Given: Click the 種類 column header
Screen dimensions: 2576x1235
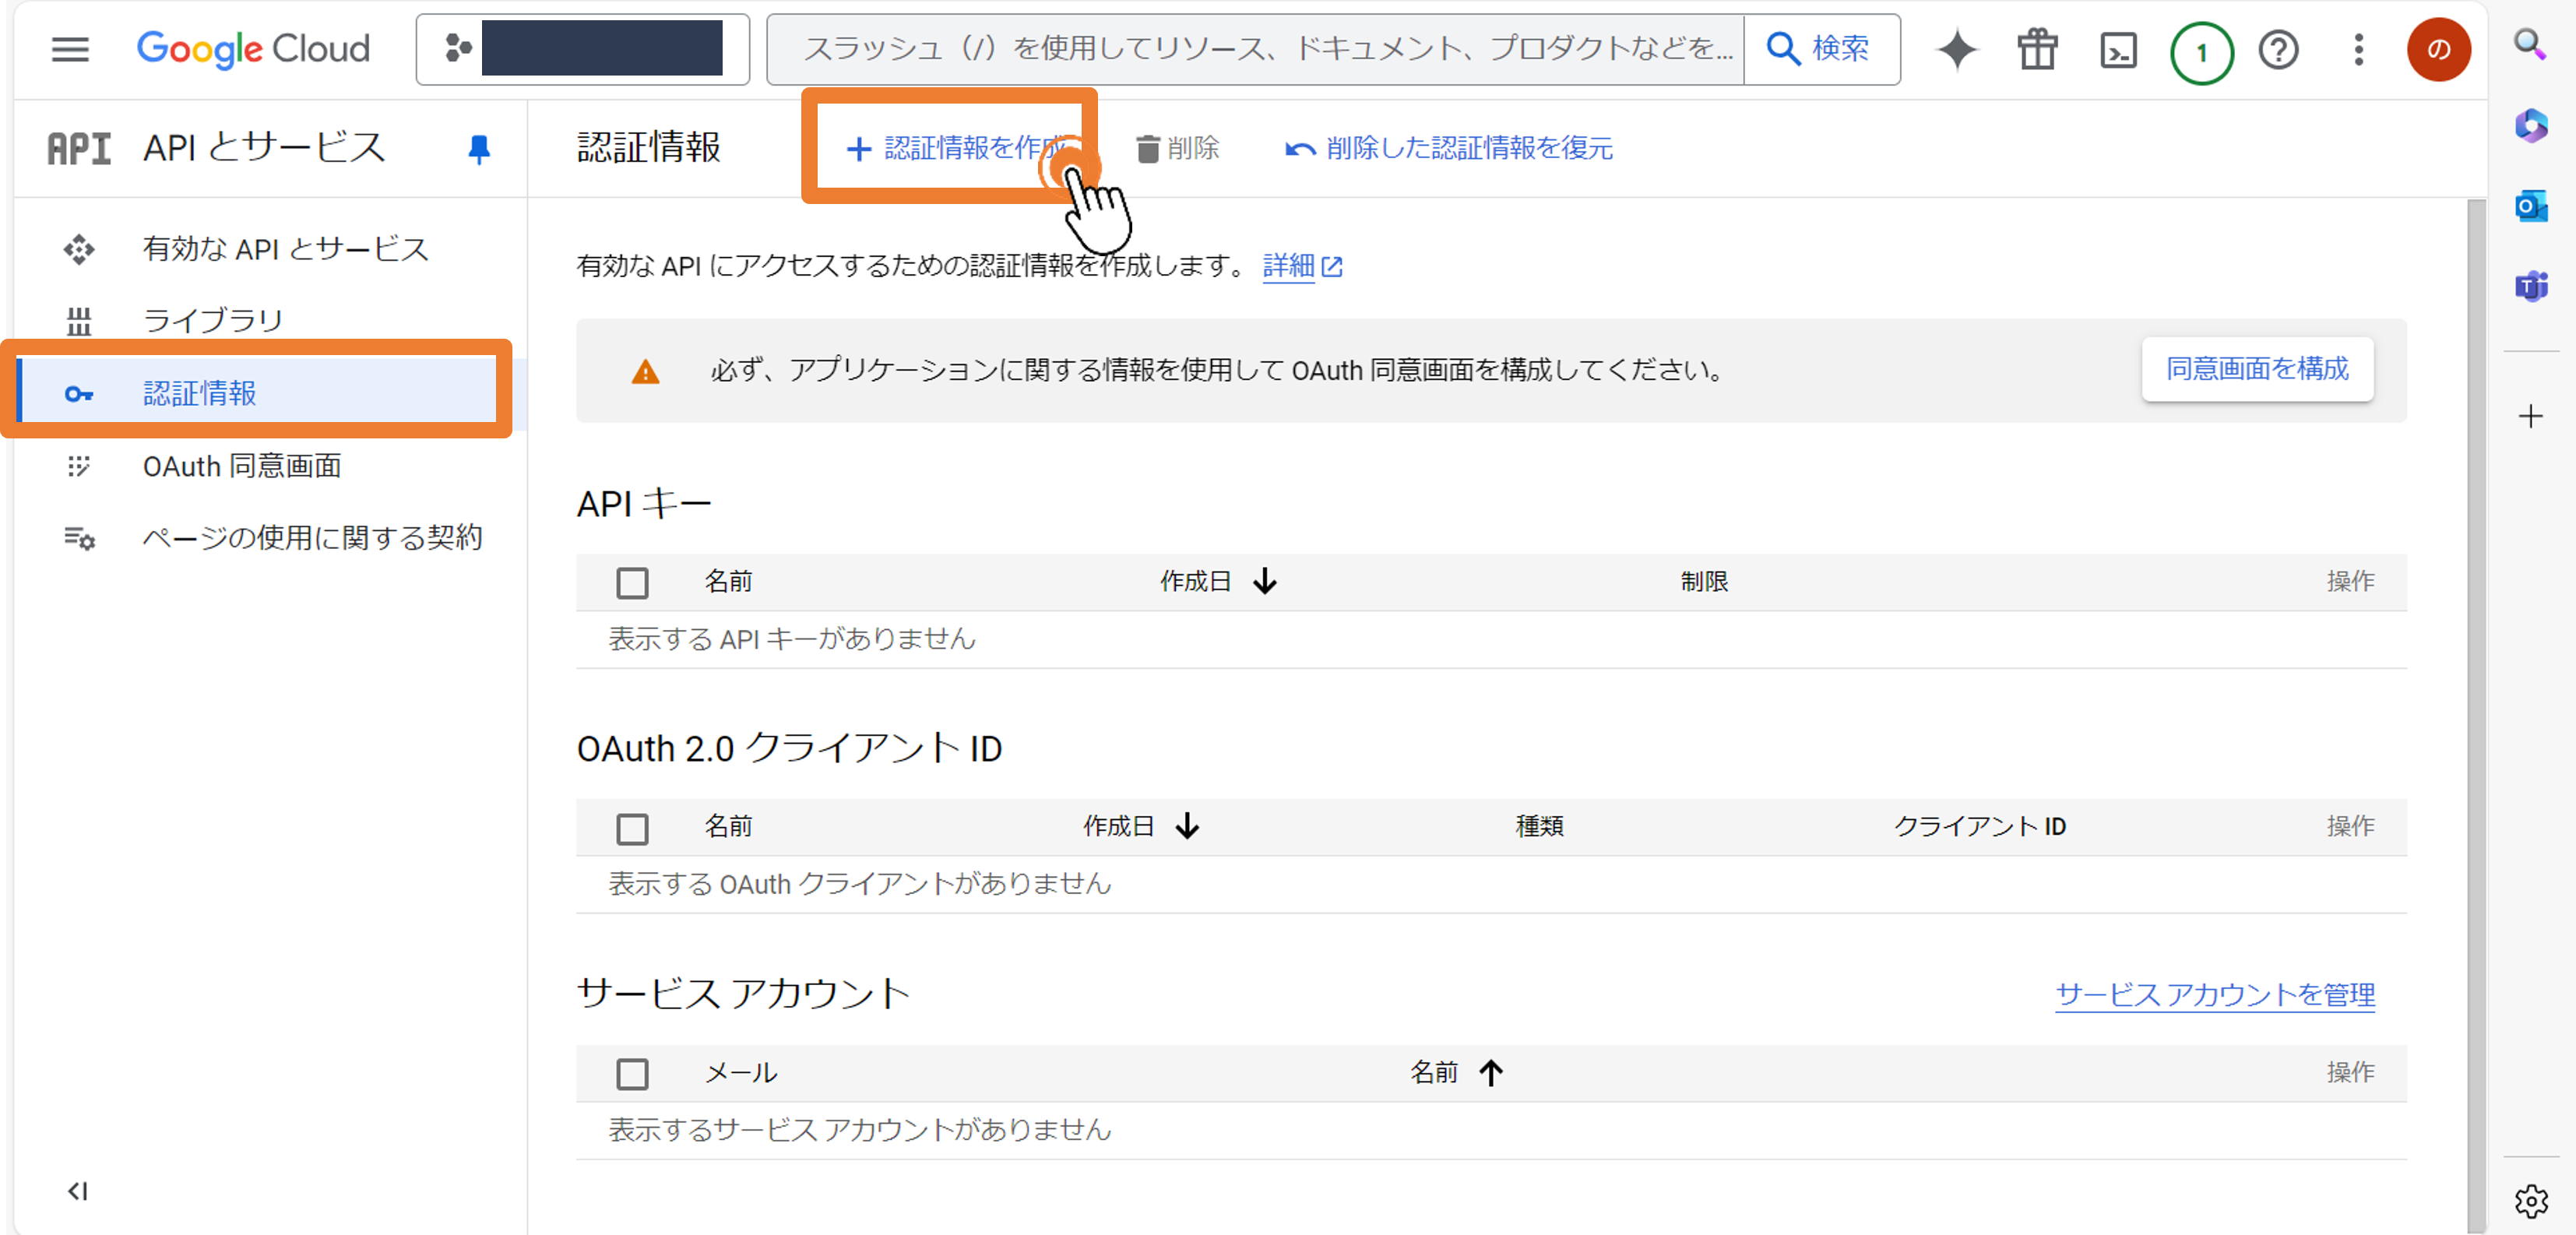Looking at the screenshot, I should [1540, 827].
